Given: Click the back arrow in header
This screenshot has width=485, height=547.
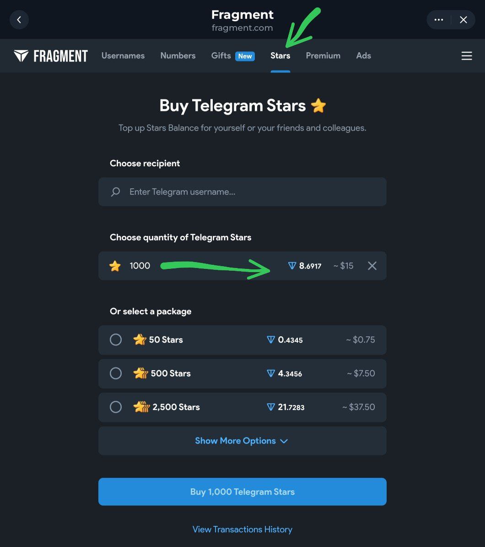Looking at the screenshot, I should pyautogui.click(x=19, y=20).
